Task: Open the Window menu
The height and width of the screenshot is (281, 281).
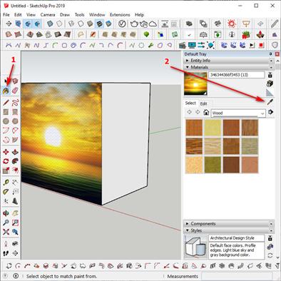Action: (97, 15)
